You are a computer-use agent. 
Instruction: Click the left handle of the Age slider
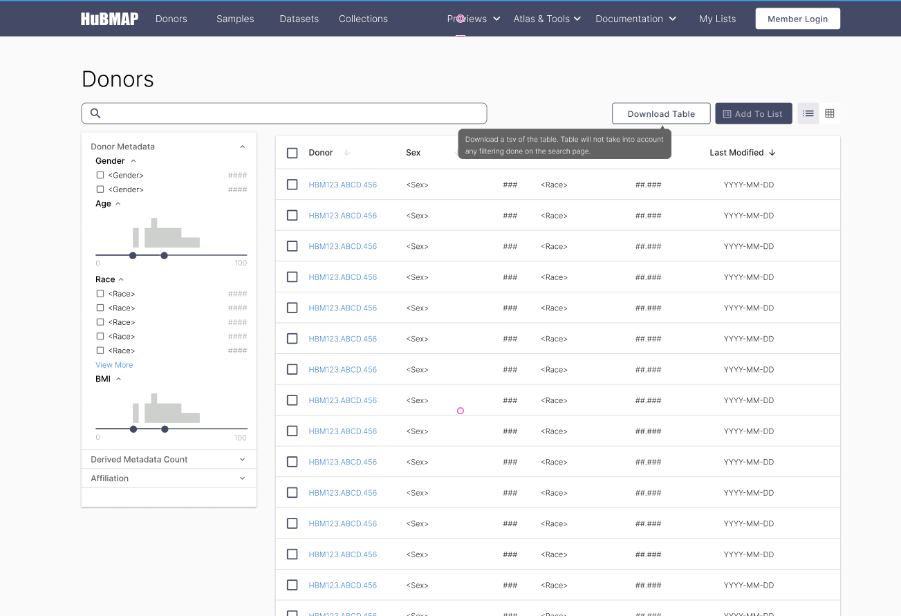coord(133,255)
